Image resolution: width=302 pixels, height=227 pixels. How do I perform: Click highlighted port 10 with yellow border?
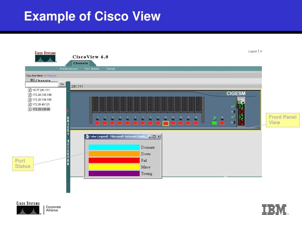point(166,123)
